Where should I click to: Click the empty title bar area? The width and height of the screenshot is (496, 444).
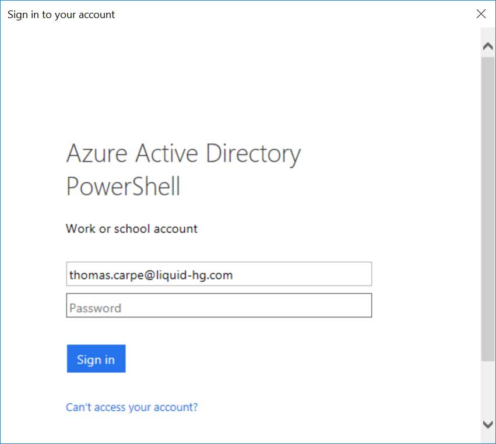click(291, 15)
